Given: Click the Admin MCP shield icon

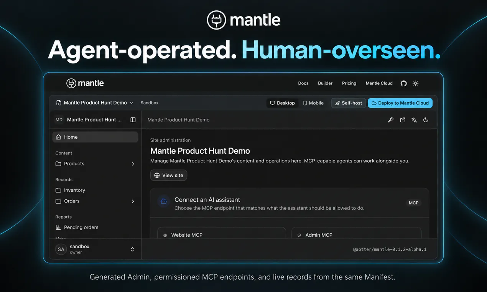Looking at the screenshot, I should [299, 235].
